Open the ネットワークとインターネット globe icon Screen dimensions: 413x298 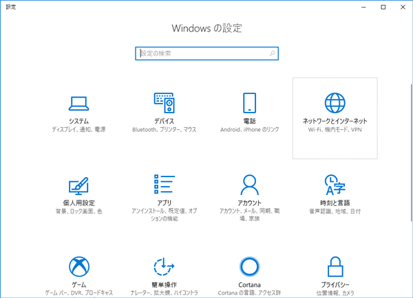335,103
